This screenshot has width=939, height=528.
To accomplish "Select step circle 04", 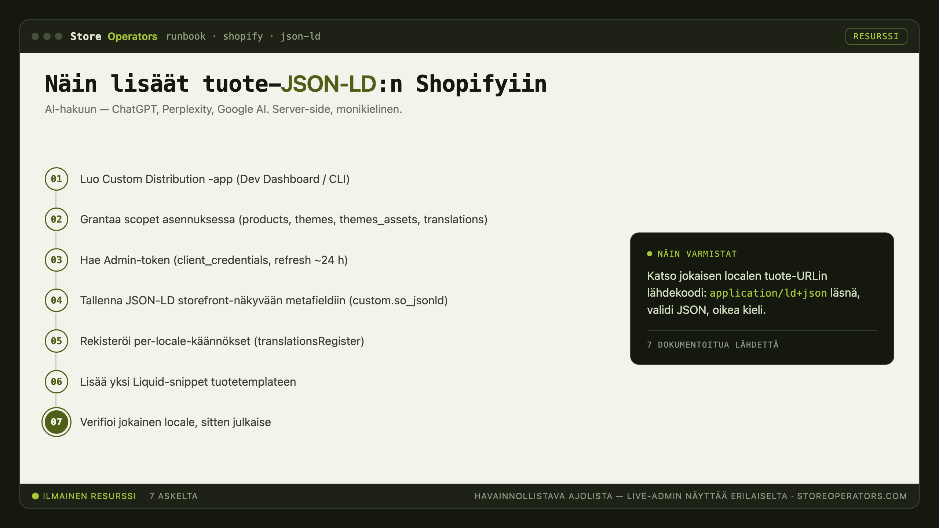I will tap(56, 300).
